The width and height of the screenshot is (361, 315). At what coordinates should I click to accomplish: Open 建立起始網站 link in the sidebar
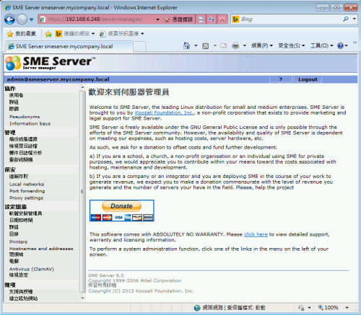(23, 298)
